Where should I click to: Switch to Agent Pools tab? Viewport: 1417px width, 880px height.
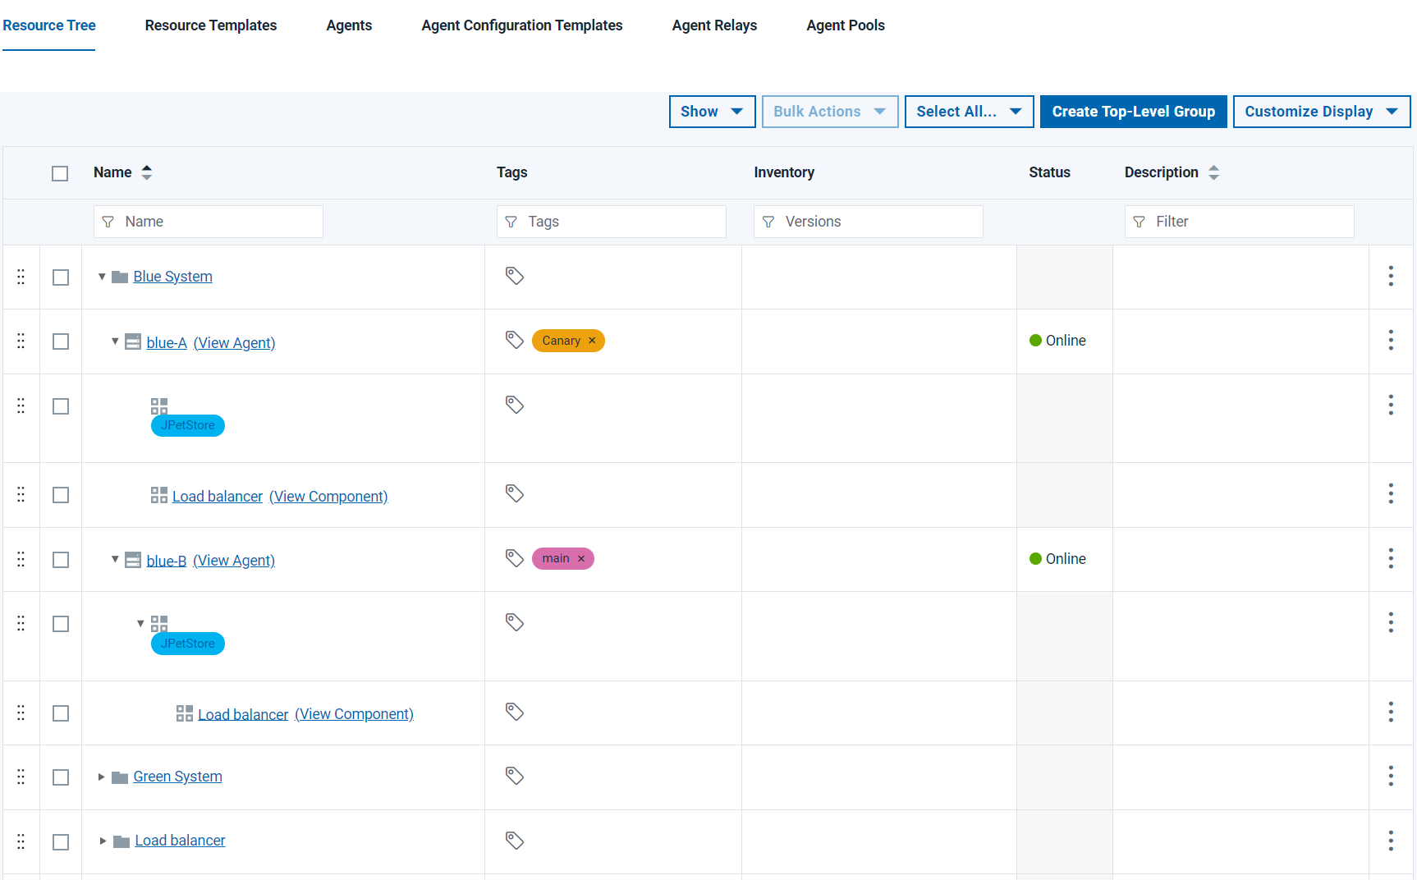[845, 25]
